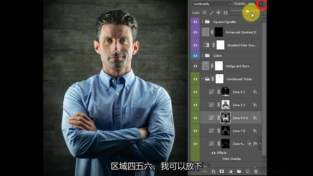Collapse Zone 9 layer effects list
Viewport: 313px width, 176px height.
coord(260,144)
